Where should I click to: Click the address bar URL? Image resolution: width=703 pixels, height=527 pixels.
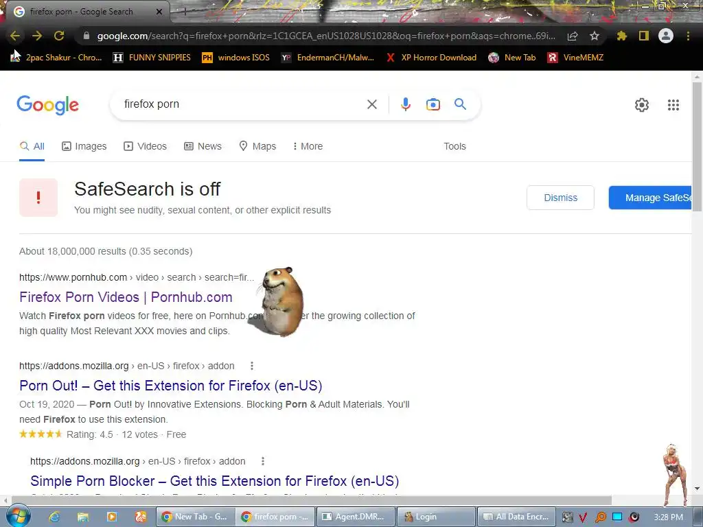coord(326,36)
